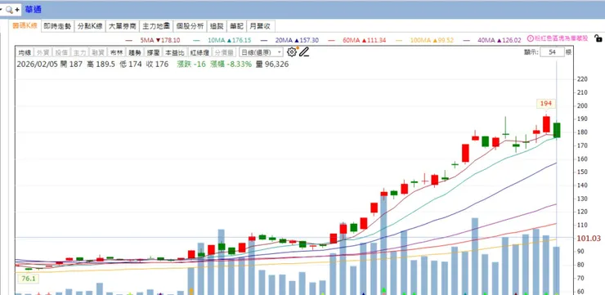Toggle 分價量 volume-by-price overlay

pos(224,52)
